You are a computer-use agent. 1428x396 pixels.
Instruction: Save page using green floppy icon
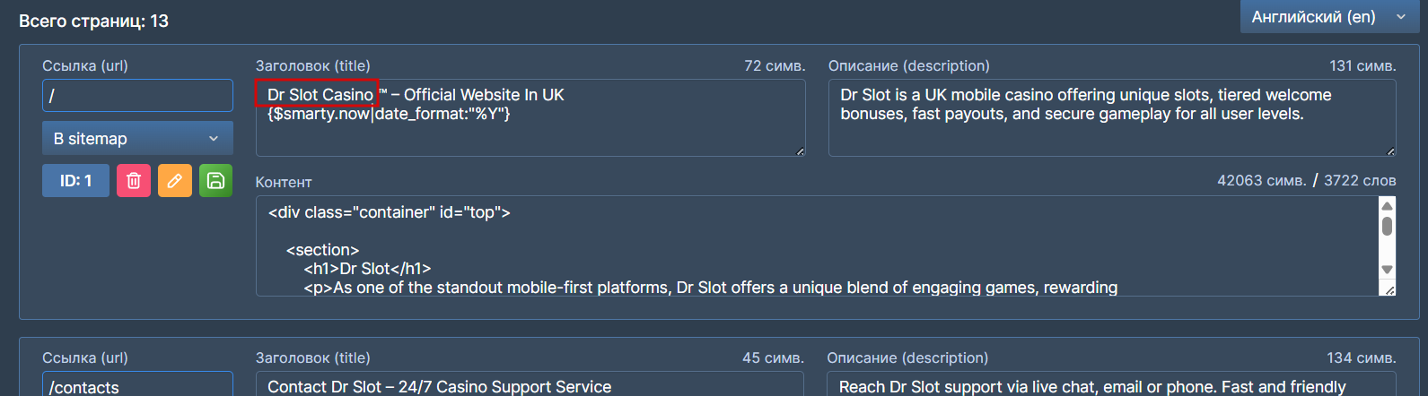215,181
